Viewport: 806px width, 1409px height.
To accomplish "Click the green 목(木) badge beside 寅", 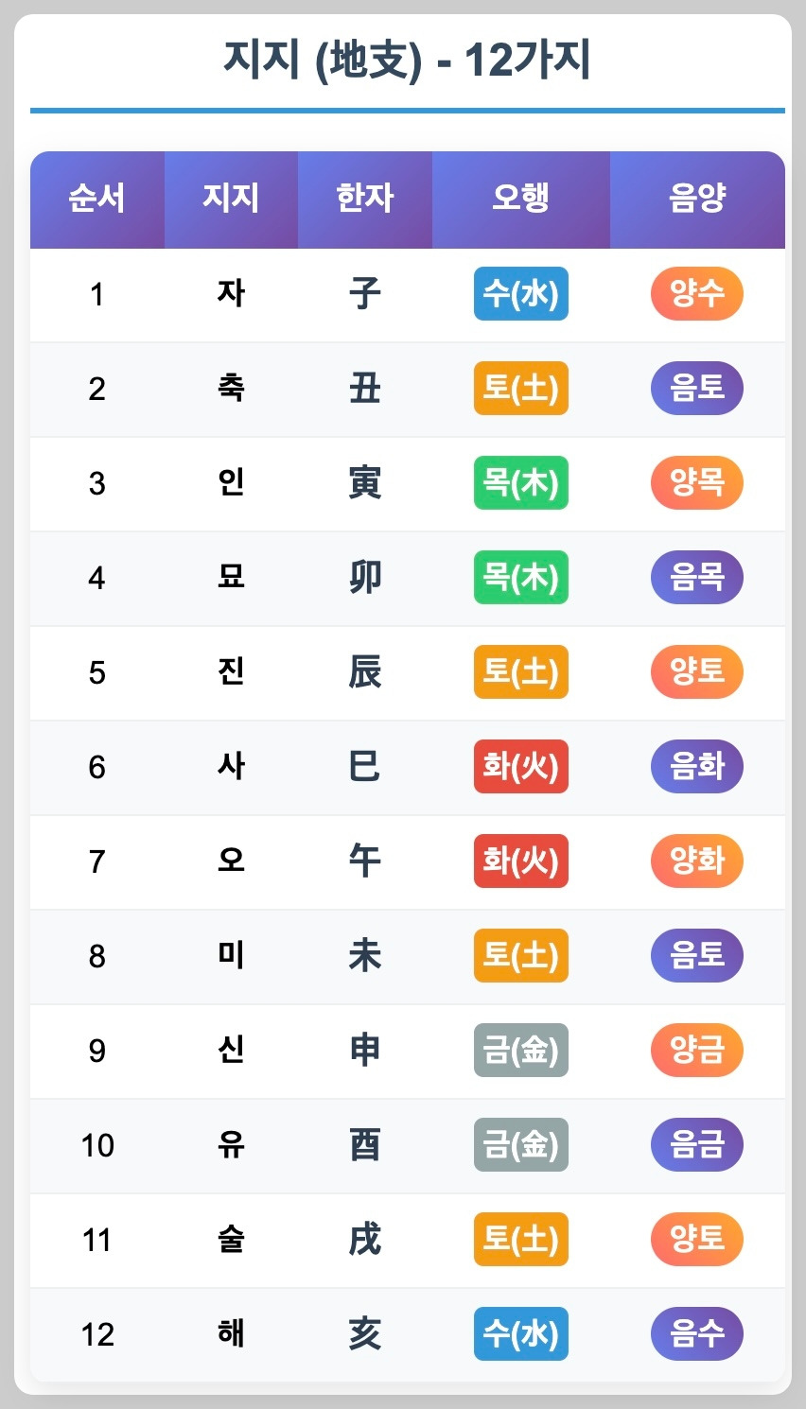I will click(521, 483).
